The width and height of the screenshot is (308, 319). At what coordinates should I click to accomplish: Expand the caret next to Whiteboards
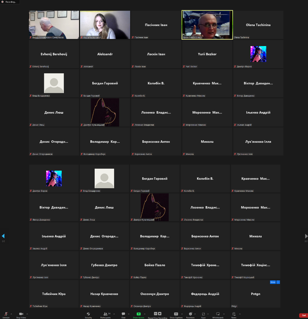click(x=224, y=314)
